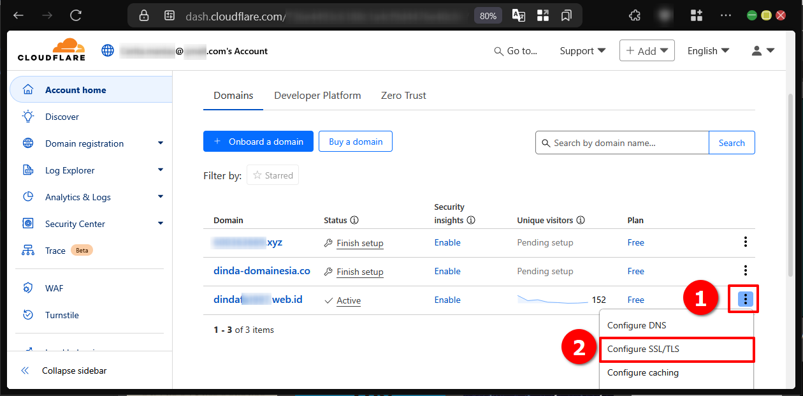Click Finish setup for dinda-domainesia.co
Image resolution: width=803 pixels, height=396 pixels.
[x=360, y=272]
